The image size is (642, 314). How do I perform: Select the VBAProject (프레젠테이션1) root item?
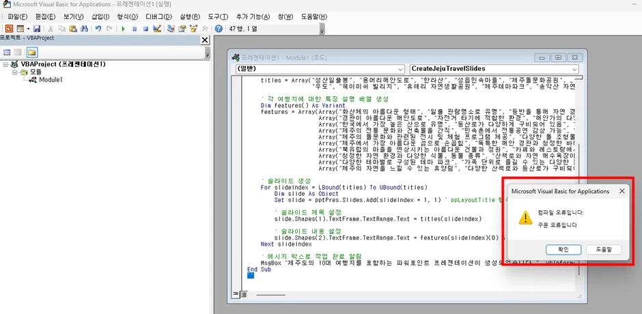click(x=64, y=64)
